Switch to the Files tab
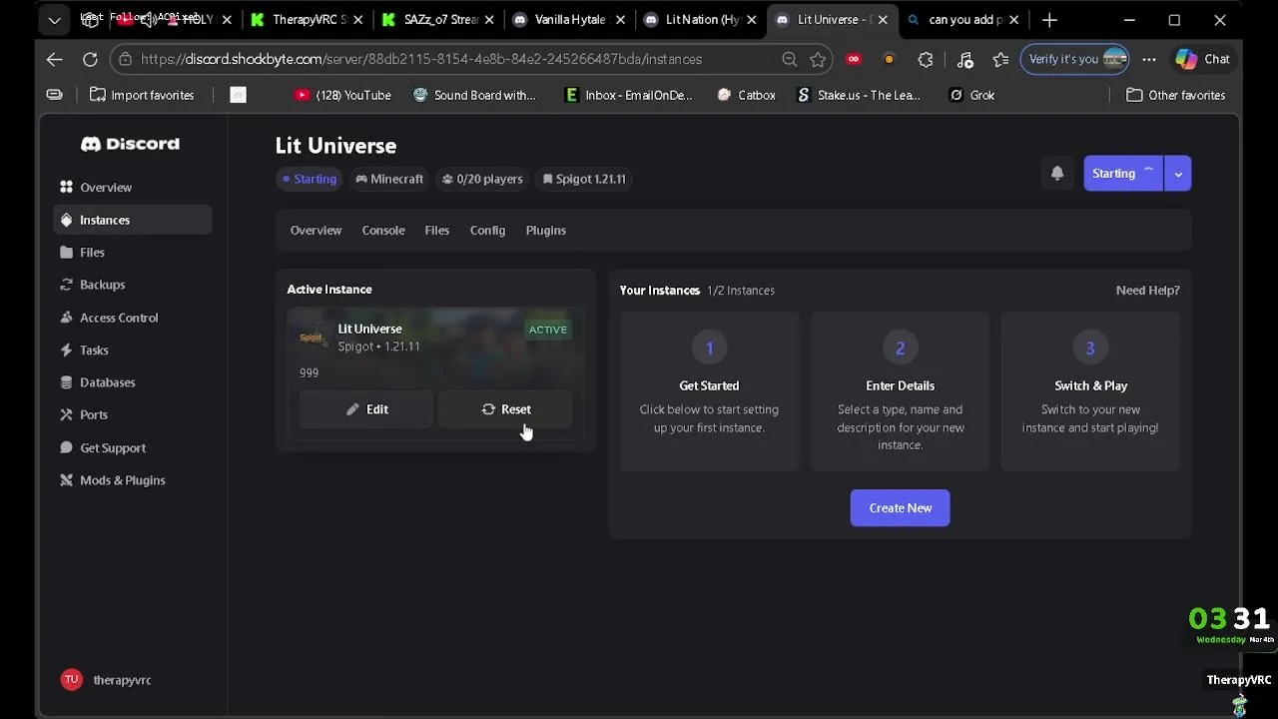Viewport: 1278px width, 719px height. pyautogui.click(x=436, y=230)
